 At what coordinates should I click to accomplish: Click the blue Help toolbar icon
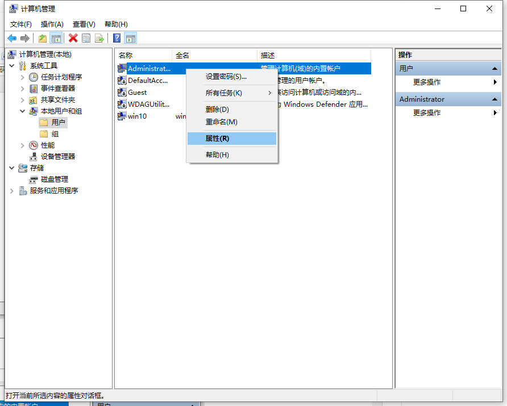pyautogui.click(x=117, y=38)
